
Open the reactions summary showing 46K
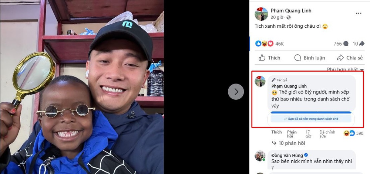tap(269, 44)
